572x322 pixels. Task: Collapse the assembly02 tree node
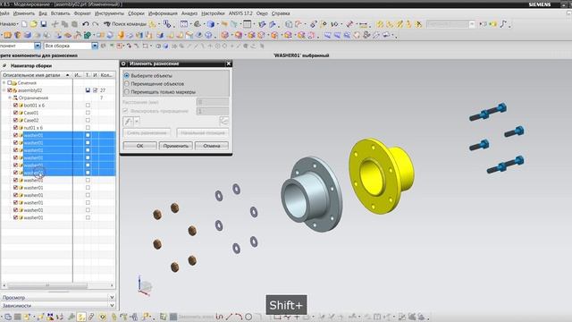coord(4,90)
